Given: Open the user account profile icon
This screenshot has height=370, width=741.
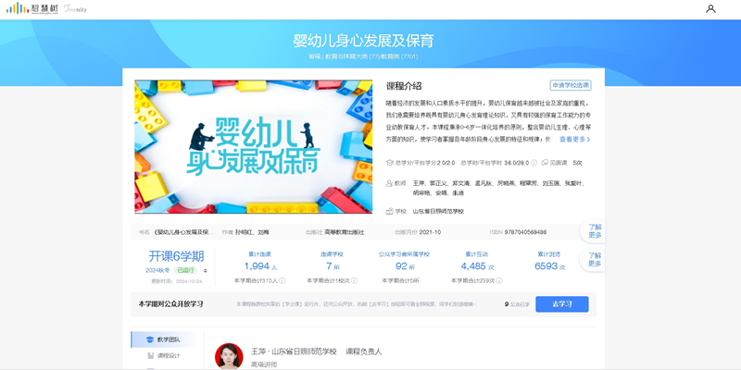Looking at the screenshot, I should point(710,8).
